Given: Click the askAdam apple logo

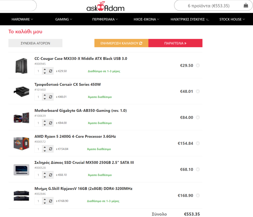Looking at the screenshot, I should click(x=105, y=6).
